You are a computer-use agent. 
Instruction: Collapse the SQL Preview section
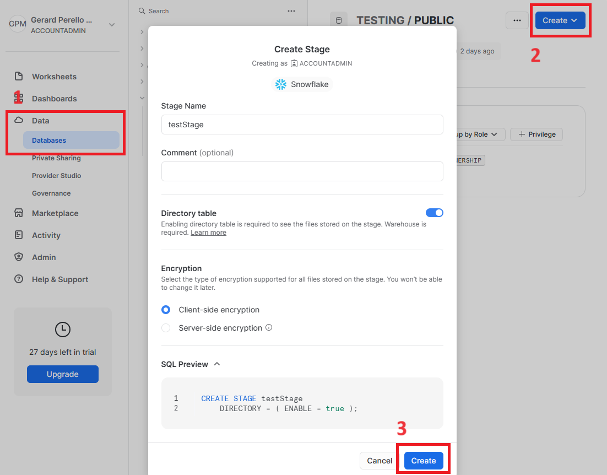click(x=215, y=364)
